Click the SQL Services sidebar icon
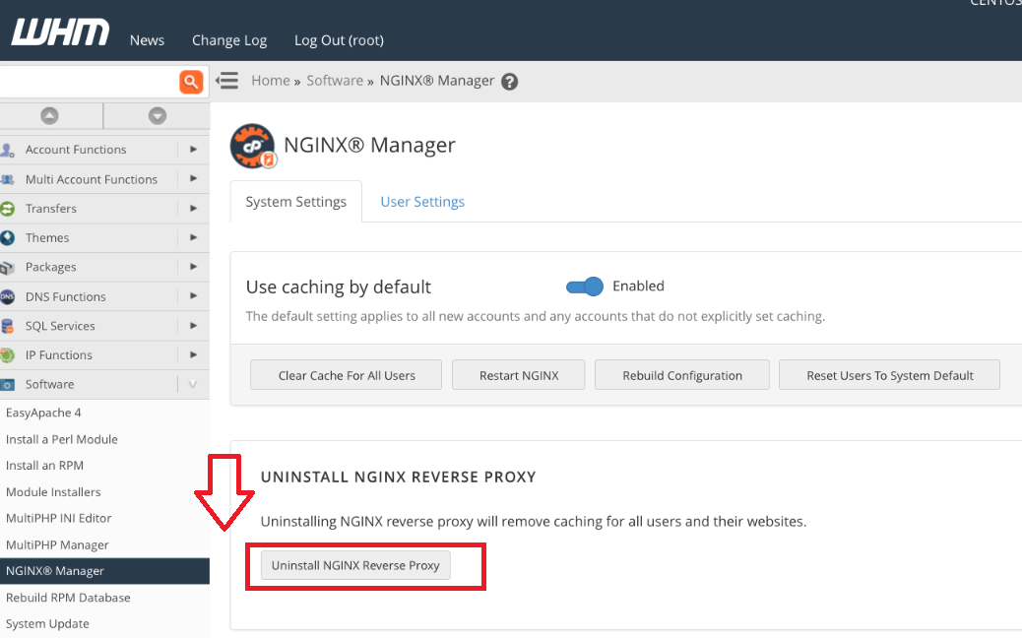The image size is (1022, 638). pyautogui.click(x=8, y=326)
